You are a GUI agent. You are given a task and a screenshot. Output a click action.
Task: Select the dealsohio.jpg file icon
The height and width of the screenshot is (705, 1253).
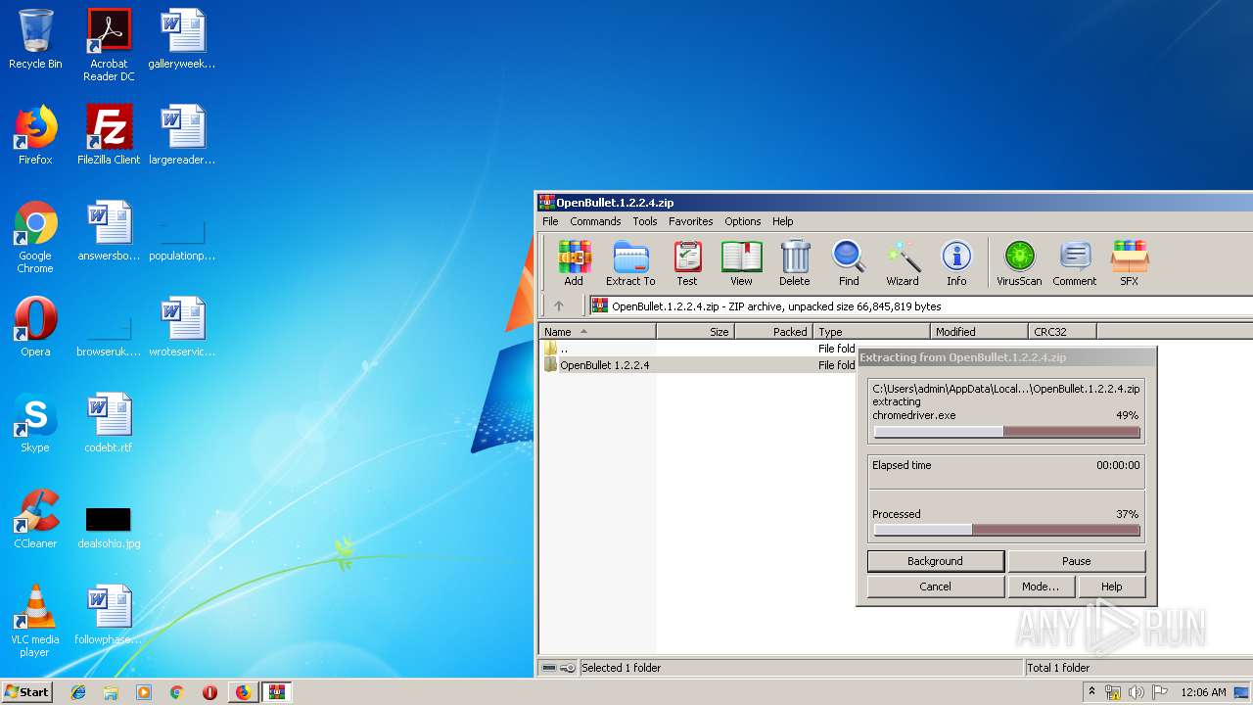point(109,527)
